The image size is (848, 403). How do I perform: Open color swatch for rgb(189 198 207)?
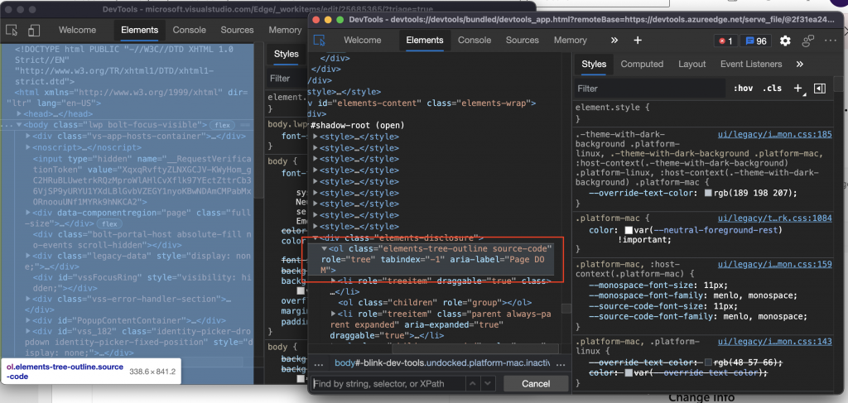pos(708,193)
